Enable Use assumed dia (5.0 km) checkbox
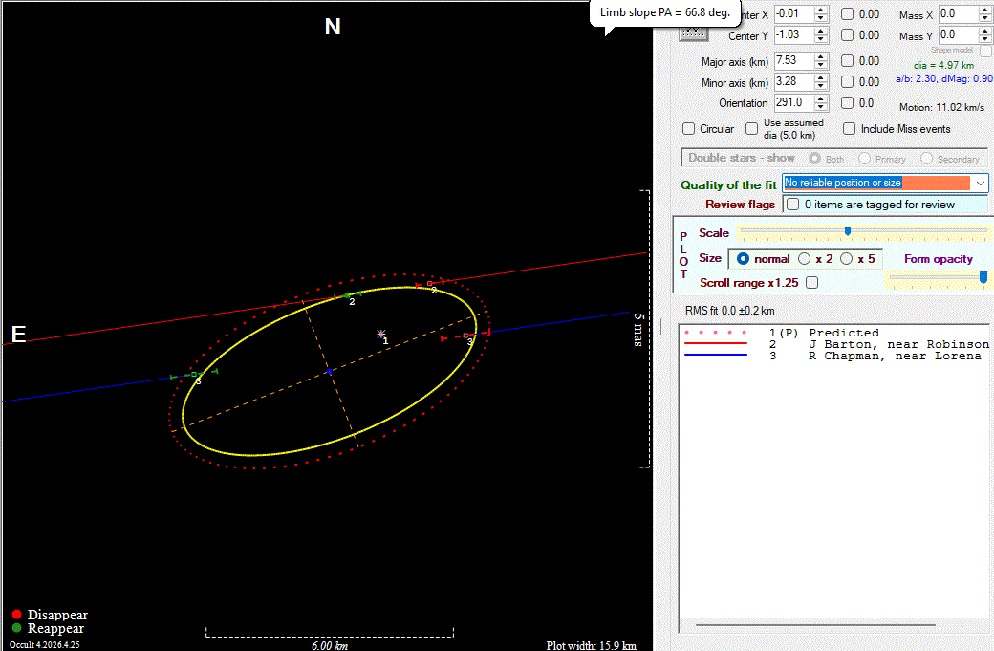This screenshot has height=651, width=994. pyautogui.click(x=752, y=129)
